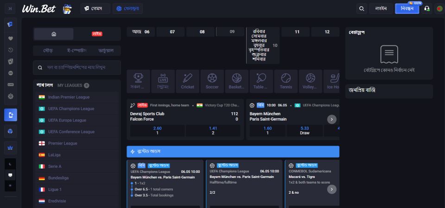Select date 12 tab
The image size is (445, 208).
pyautogui.click(x=325, y=32)
